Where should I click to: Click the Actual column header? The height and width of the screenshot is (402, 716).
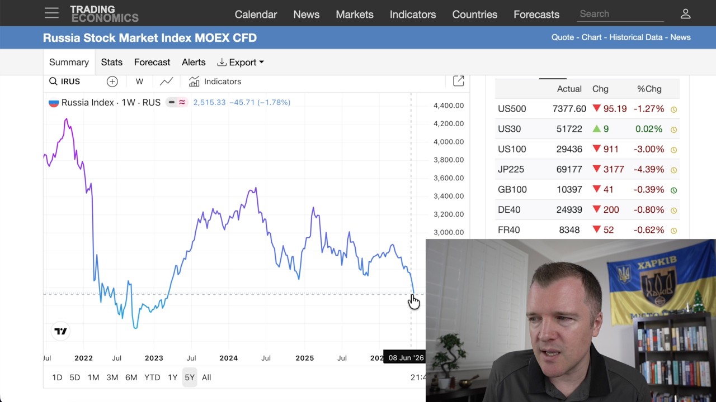569,89
